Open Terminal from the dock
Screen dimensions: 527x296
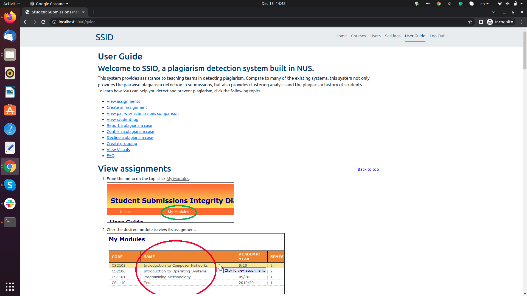(x=10, y=222)
